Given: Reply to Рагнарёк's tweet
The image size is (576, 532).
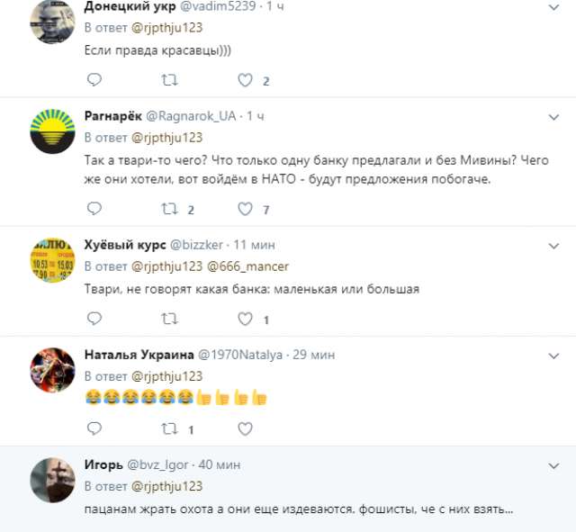Looking at the screenshot, I should pyautogui.click(x=94, y=209).
